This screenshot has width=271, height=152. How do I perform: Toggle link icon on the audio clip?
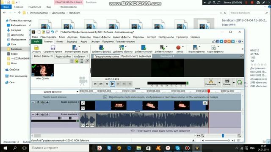92,125
